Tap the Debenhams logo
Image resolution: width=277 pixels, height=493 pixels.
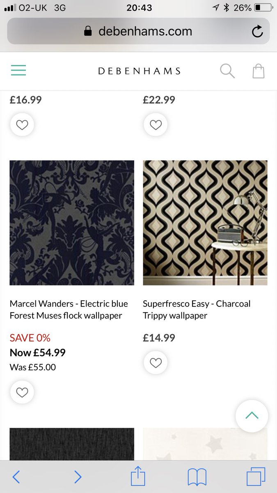click(x=139, y=71)
